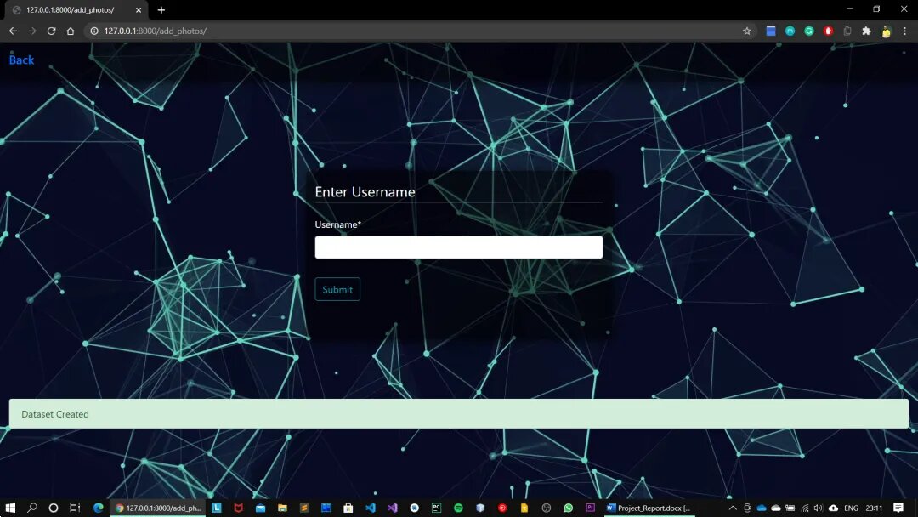
Task: Open the Action Center notifications icon
Action: click(898, 508)
